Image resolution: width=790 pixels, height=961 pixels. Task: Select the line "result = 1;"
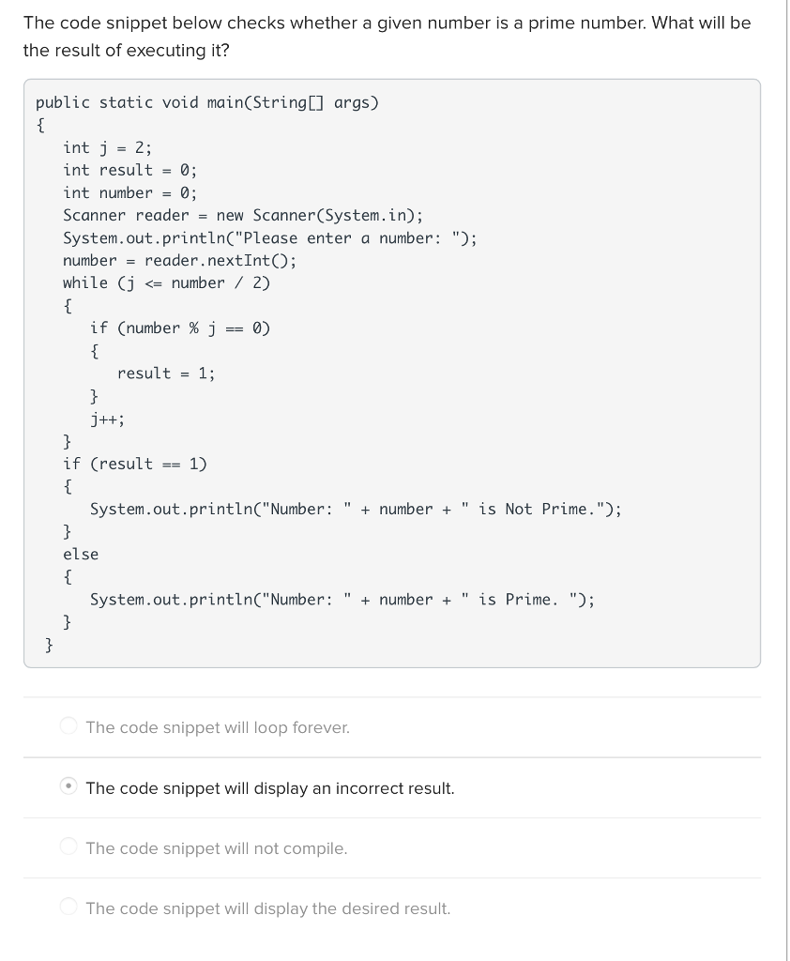coord(166,373)
